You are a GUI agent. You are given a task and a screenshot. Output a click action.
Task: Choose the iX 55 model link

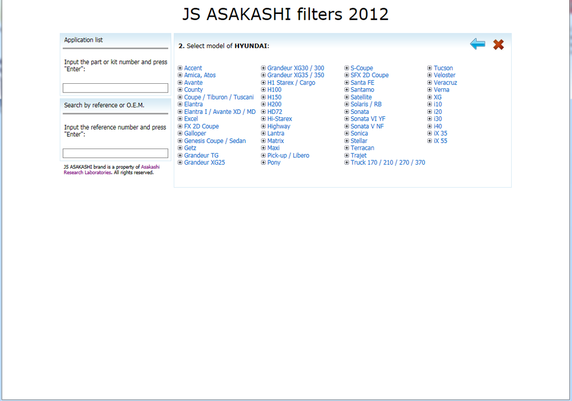point(441,141)
